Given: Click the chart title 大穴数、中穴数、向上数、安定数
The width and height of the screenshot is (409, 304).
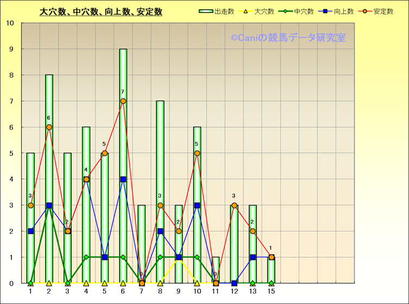Looking at the screenshot, I should pyautogui.click(x=101, y=12).
